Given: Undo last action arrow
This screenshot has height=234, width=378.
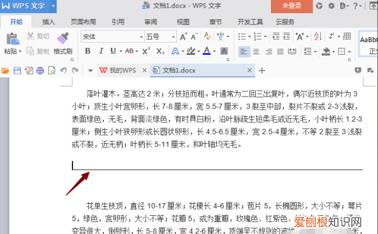Looking at the screenshot, I should [64, 71].
